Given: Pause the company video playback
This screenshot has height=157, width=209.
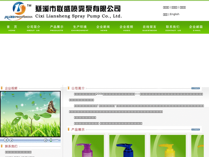Looking at the screenshot, I should [x=6, y=140].
